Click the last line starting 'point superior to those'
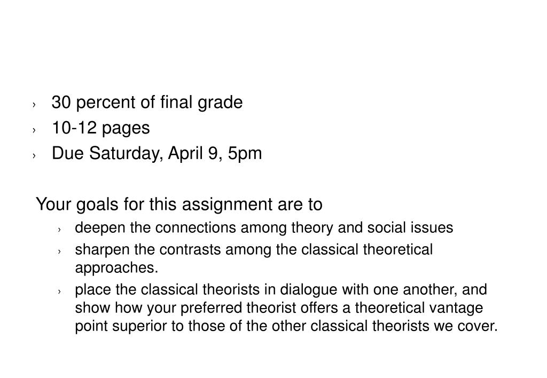Image resolution: width=547 pixels, height=378 pixels. point(286,326)
